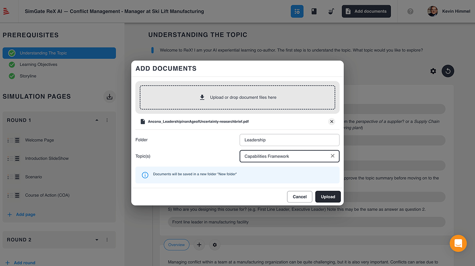
Task: Click the settings gear beside refresh button
Action: point(433,71)
